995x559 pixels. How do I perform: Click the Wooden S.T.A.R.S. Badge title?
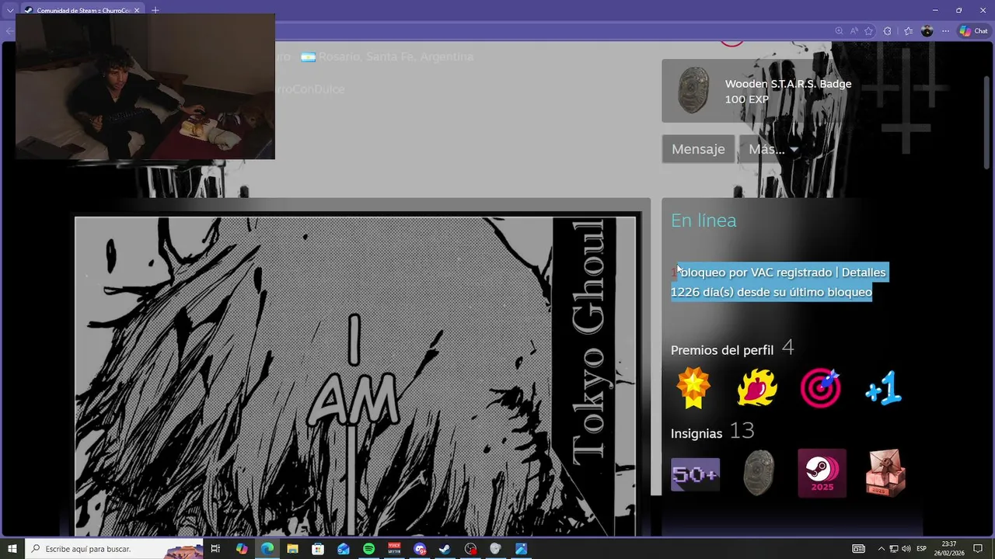(x=788, y=84)
